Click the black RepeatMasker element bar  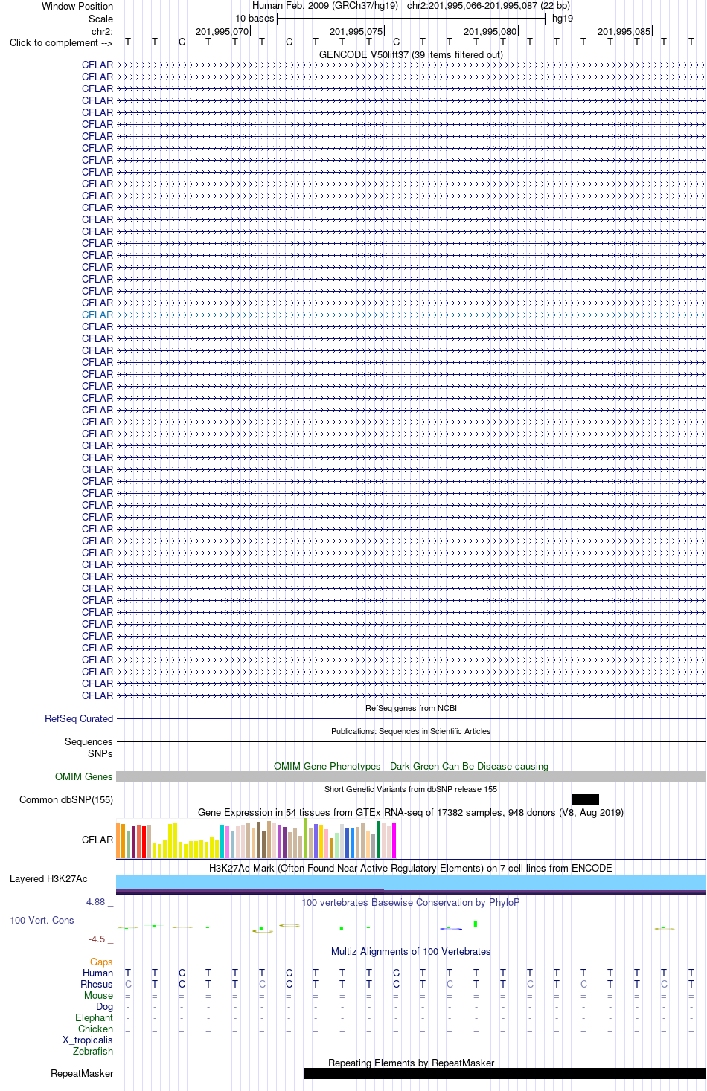tap(505, 1073)
